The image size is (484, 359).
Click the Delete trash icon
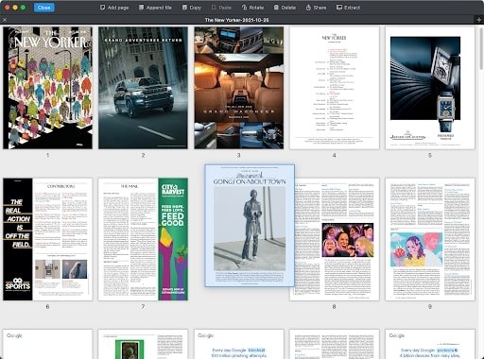coord(276,8)
